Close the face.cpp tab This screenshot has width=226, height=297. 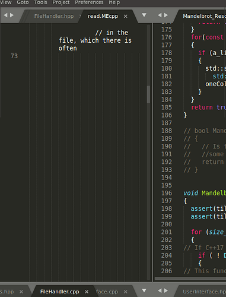click(x=126, y=292)
